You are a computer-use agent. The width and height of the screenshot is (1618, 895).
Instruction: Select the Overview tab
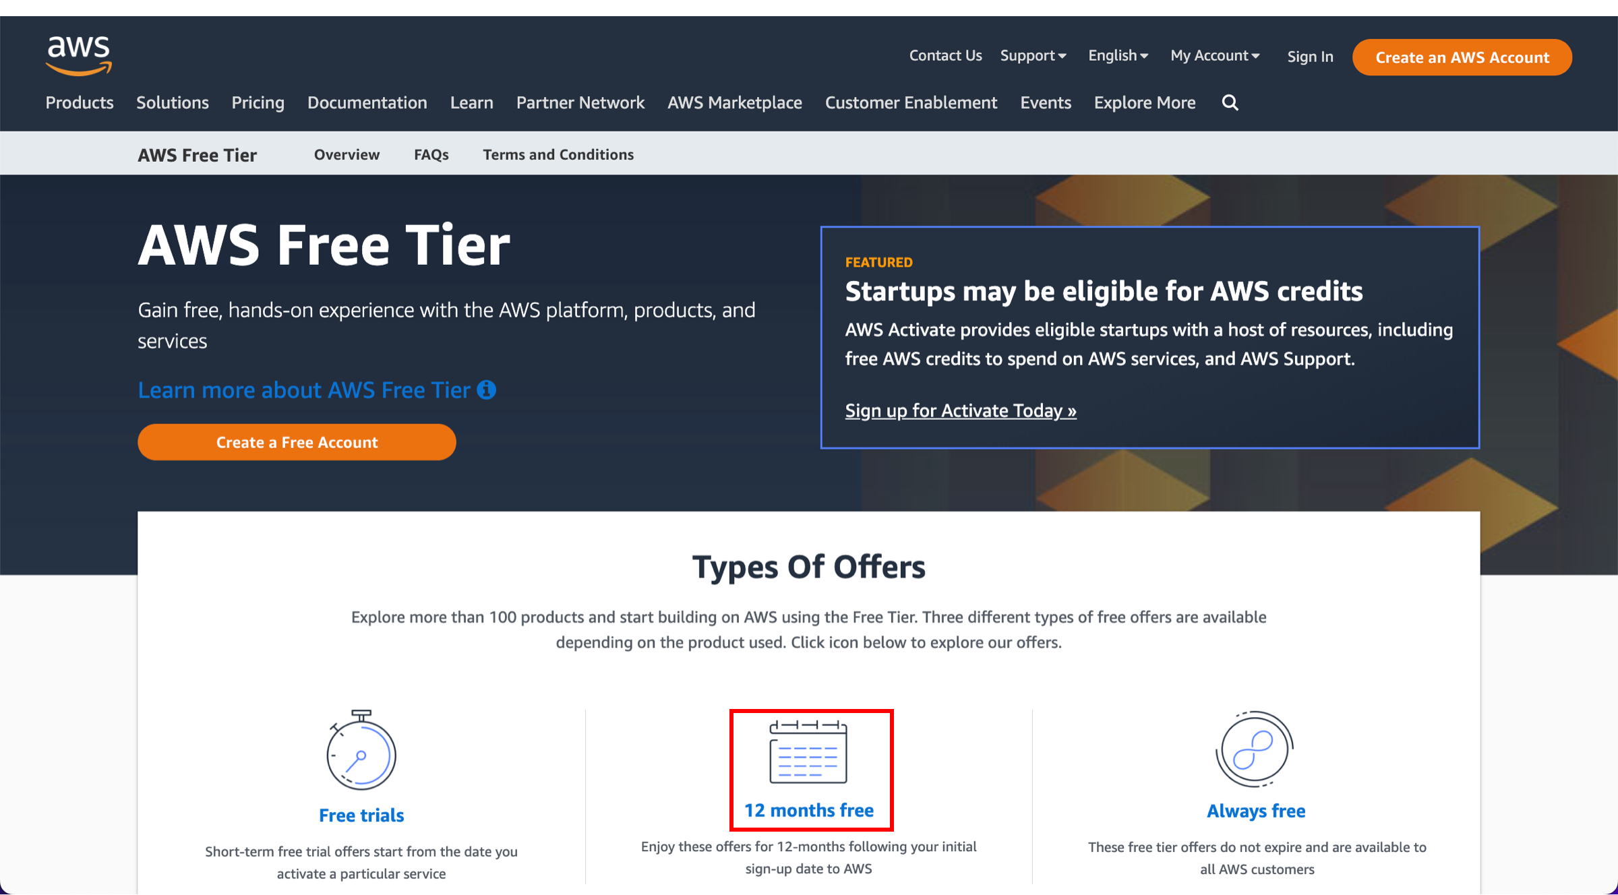346,153
